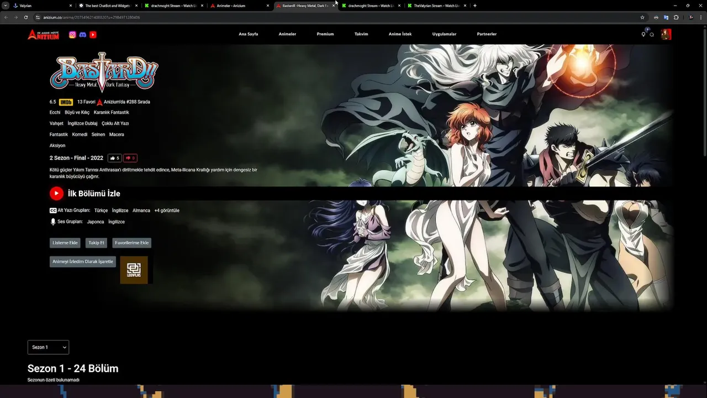This screenshot has width=707, height=398.
Task: Go back to previous page
Action: tap(6, 17)
